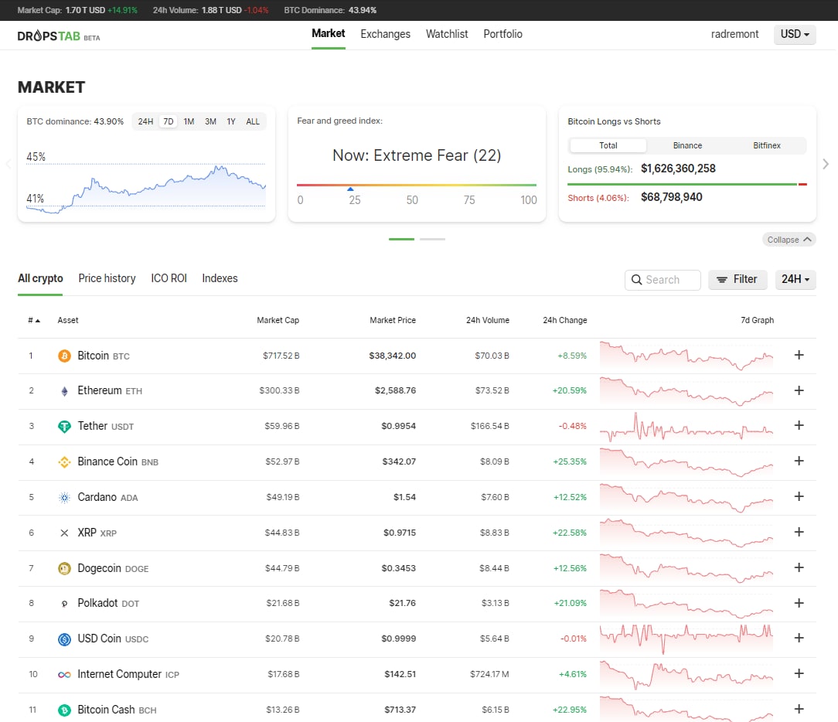Click the Dogecoin logo icon
Viewport: 838px width, 722px height.
64,568
